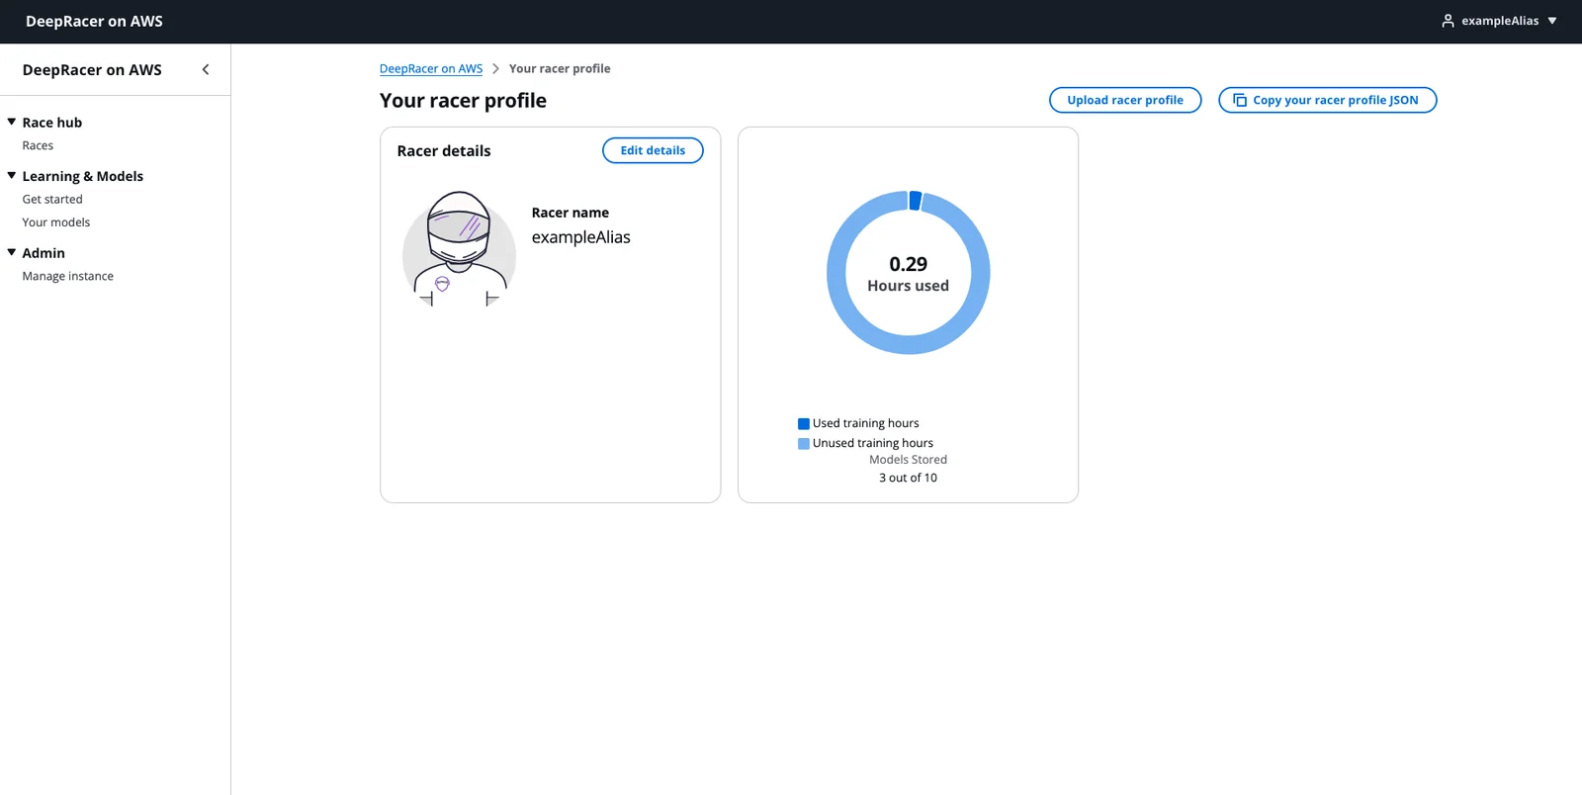Click the Race hub section heading

pyautogui.click(x=52, y=123)
